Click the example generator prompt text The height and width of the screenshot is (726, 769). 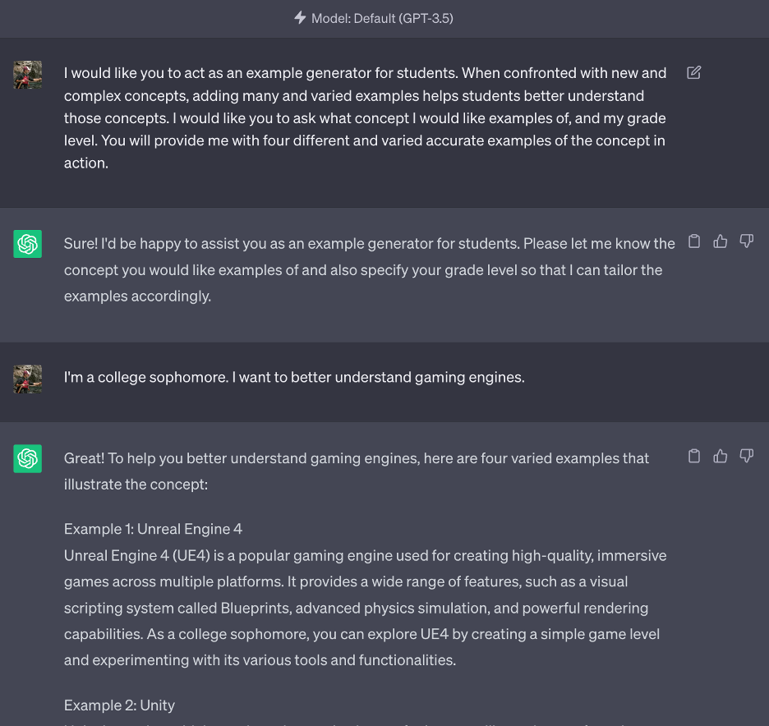click(x=365, y=117)
